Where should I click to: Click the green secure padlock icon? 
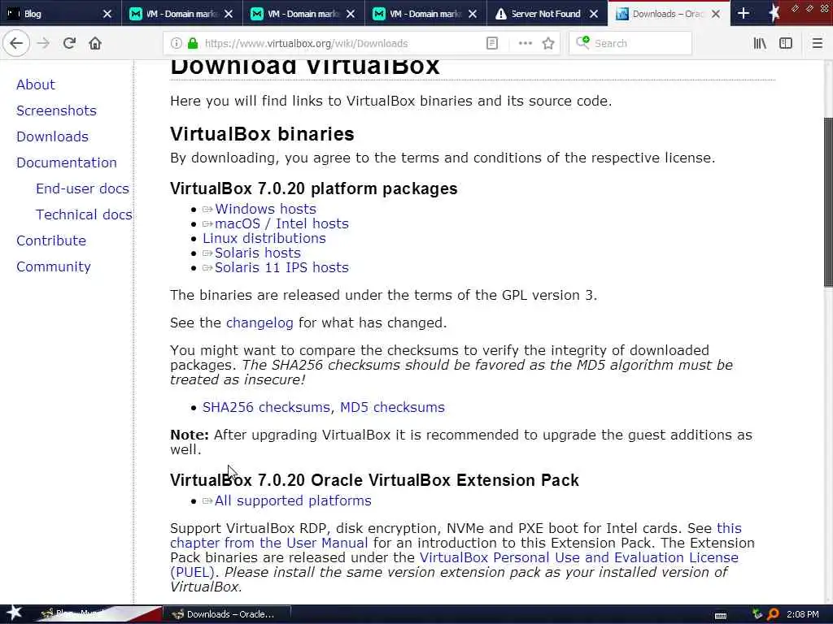coord(193,44)
